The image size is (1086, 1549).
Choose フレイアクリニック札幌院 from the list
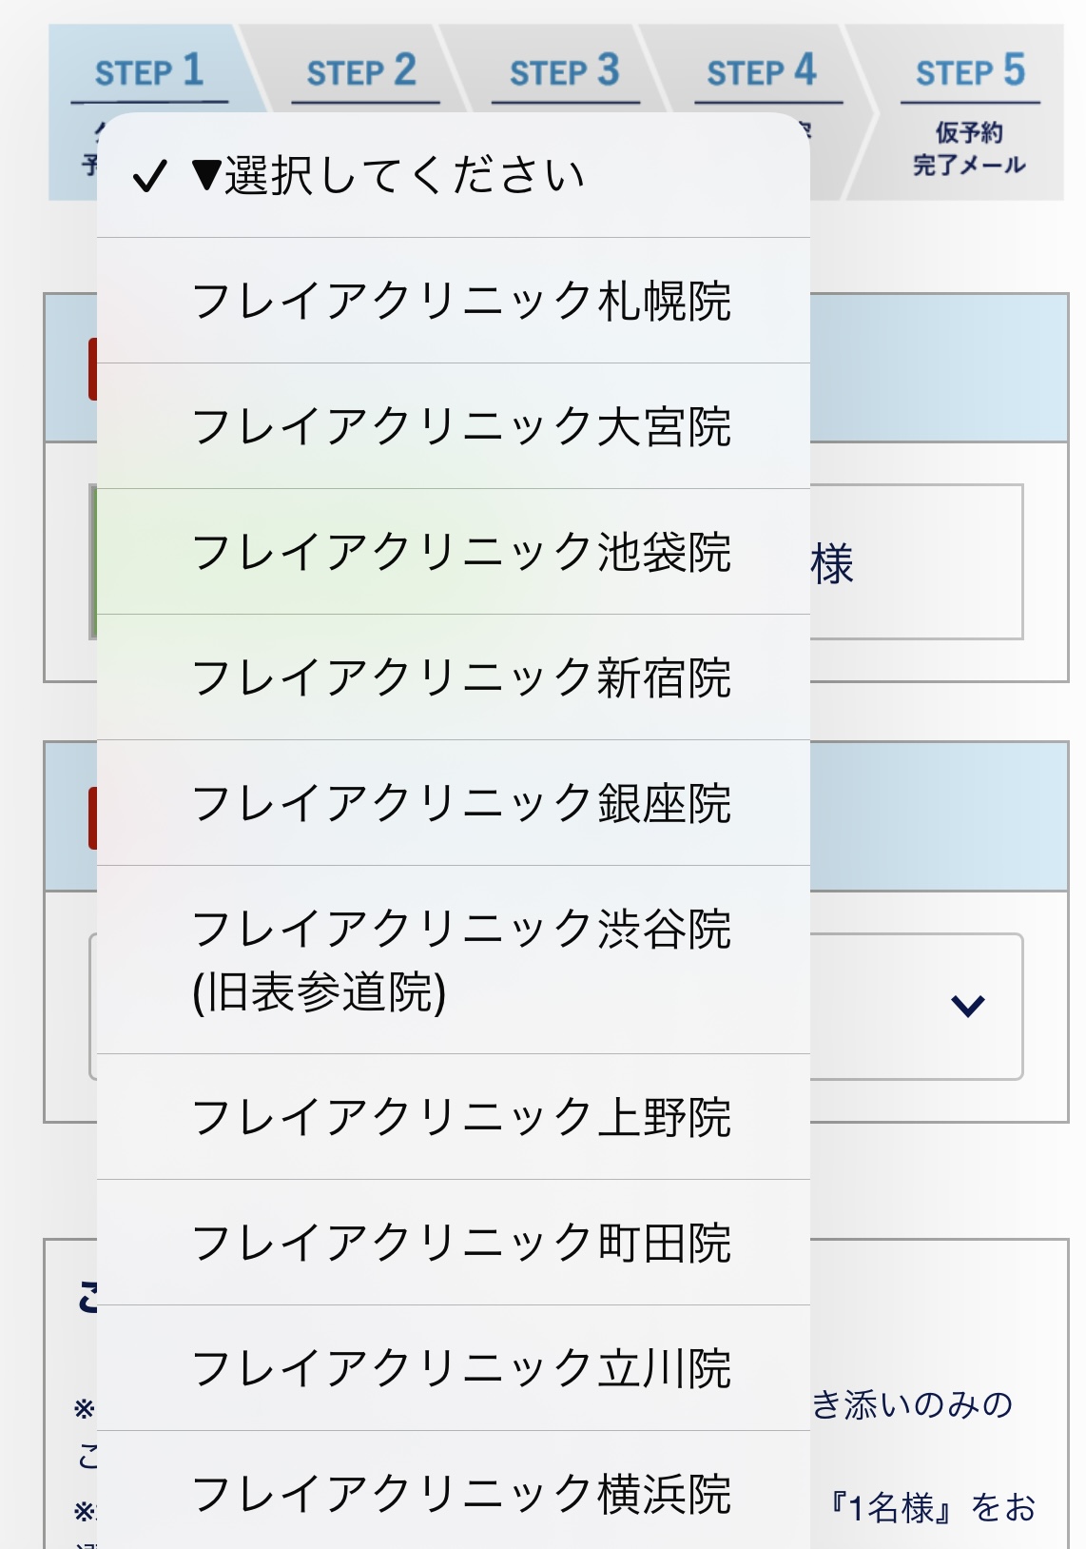click(x=461, y=301)
